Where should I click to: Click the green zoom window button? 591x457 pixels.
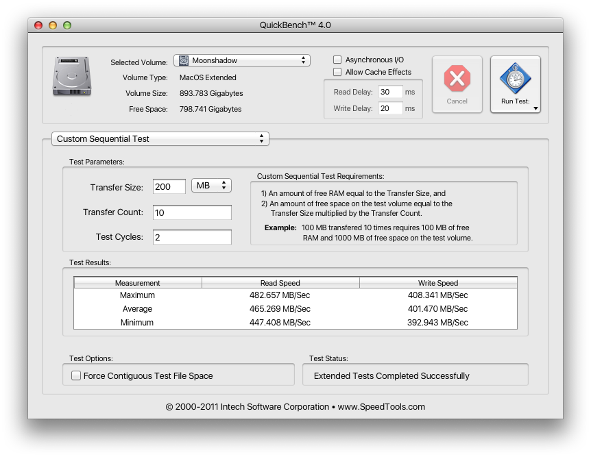[67, 25]
